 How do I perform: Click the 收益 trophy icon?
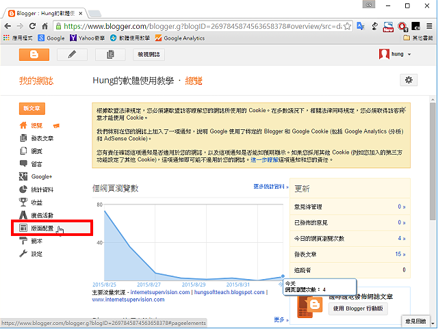point(23,202)
